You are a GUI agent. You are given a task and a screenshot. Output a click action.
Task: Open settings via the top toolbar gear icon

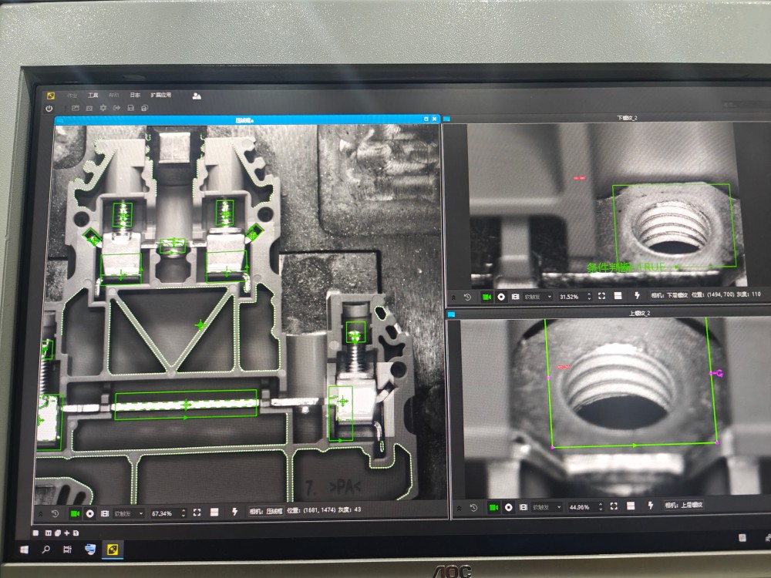(x=103, y=108)
